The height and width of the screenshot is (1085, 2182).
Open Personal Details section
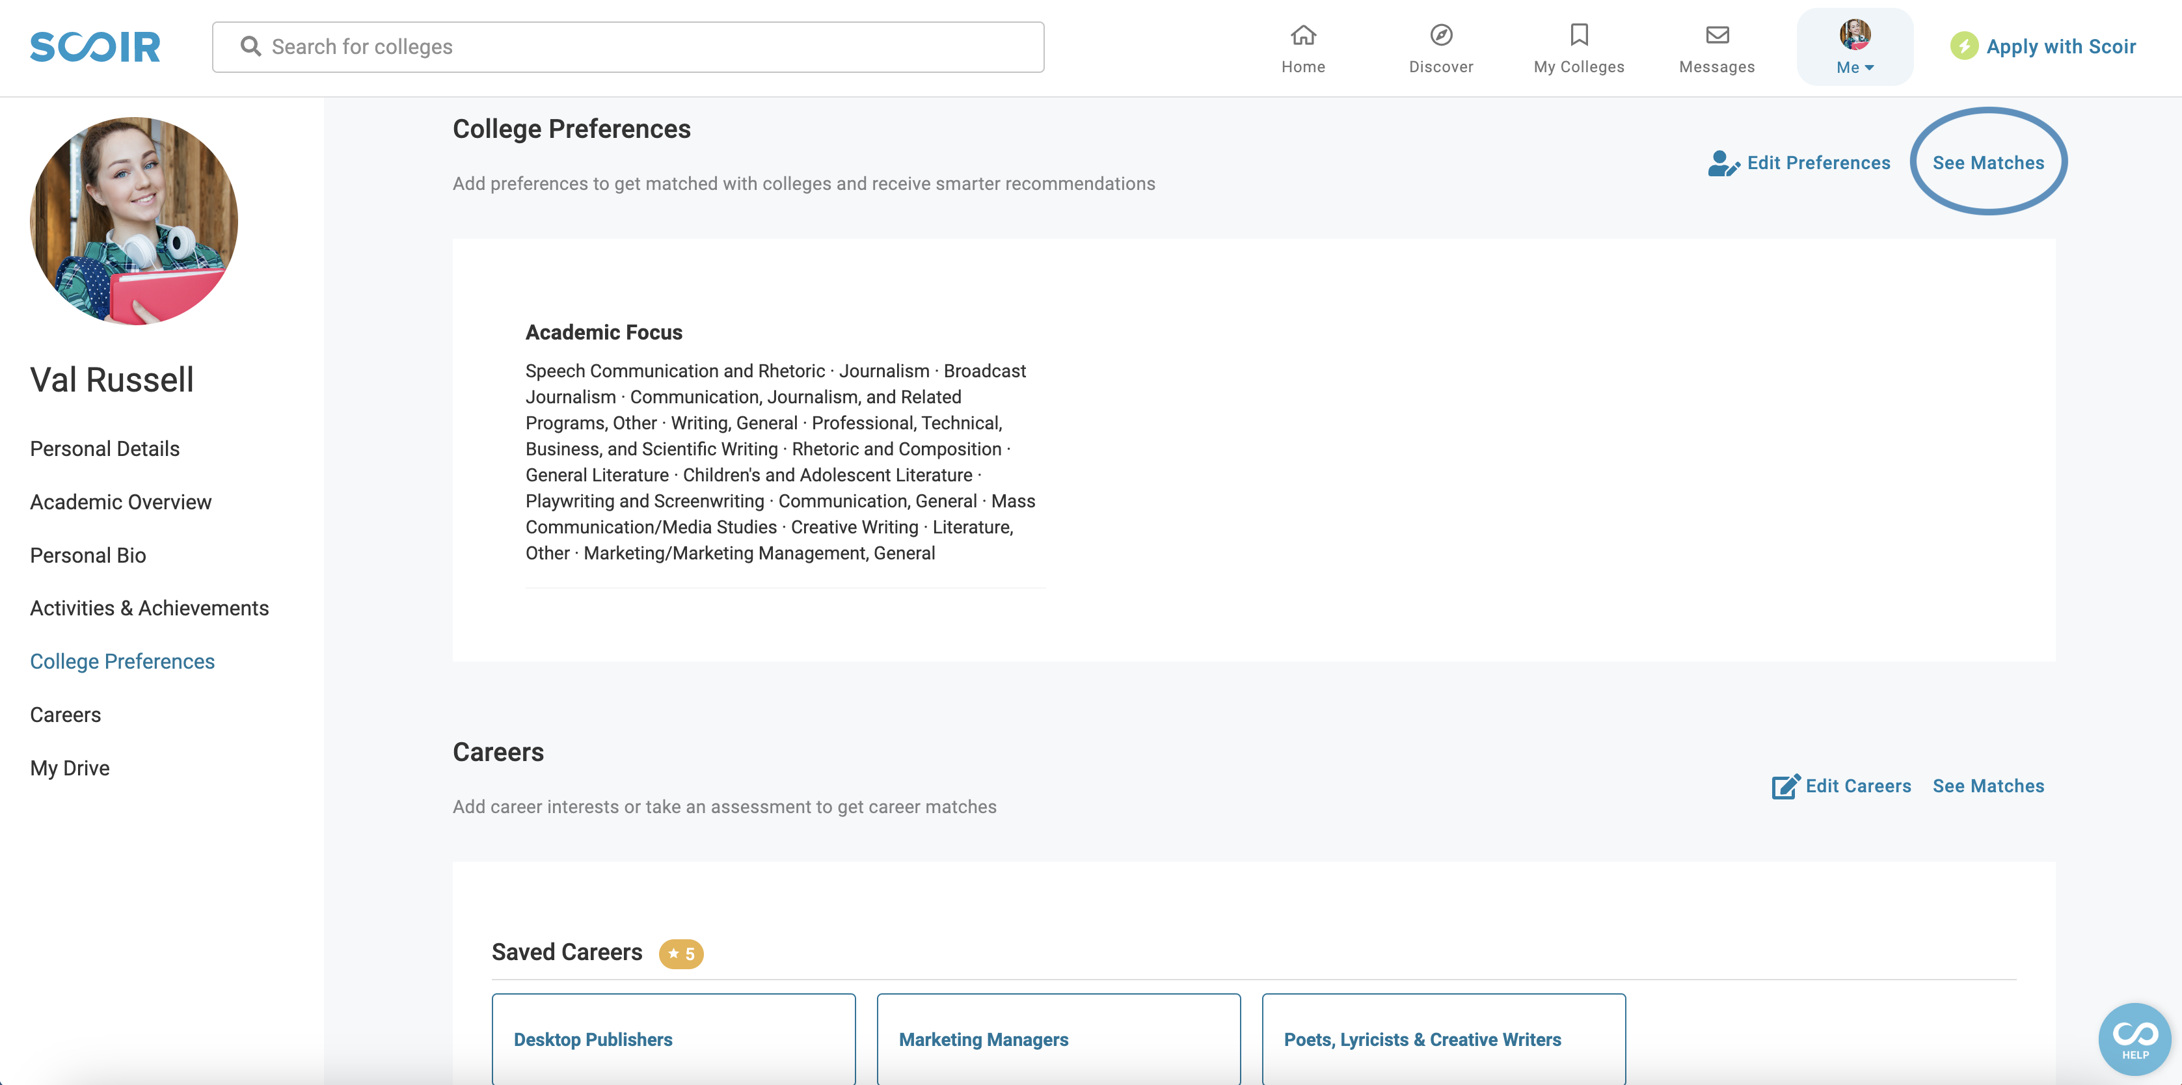pyautogui.click(x=104, y=449)
